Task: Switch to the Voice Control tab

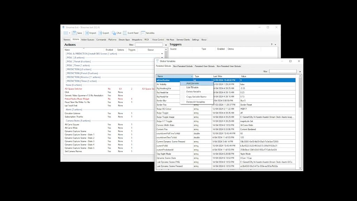Action: [158, 40]
